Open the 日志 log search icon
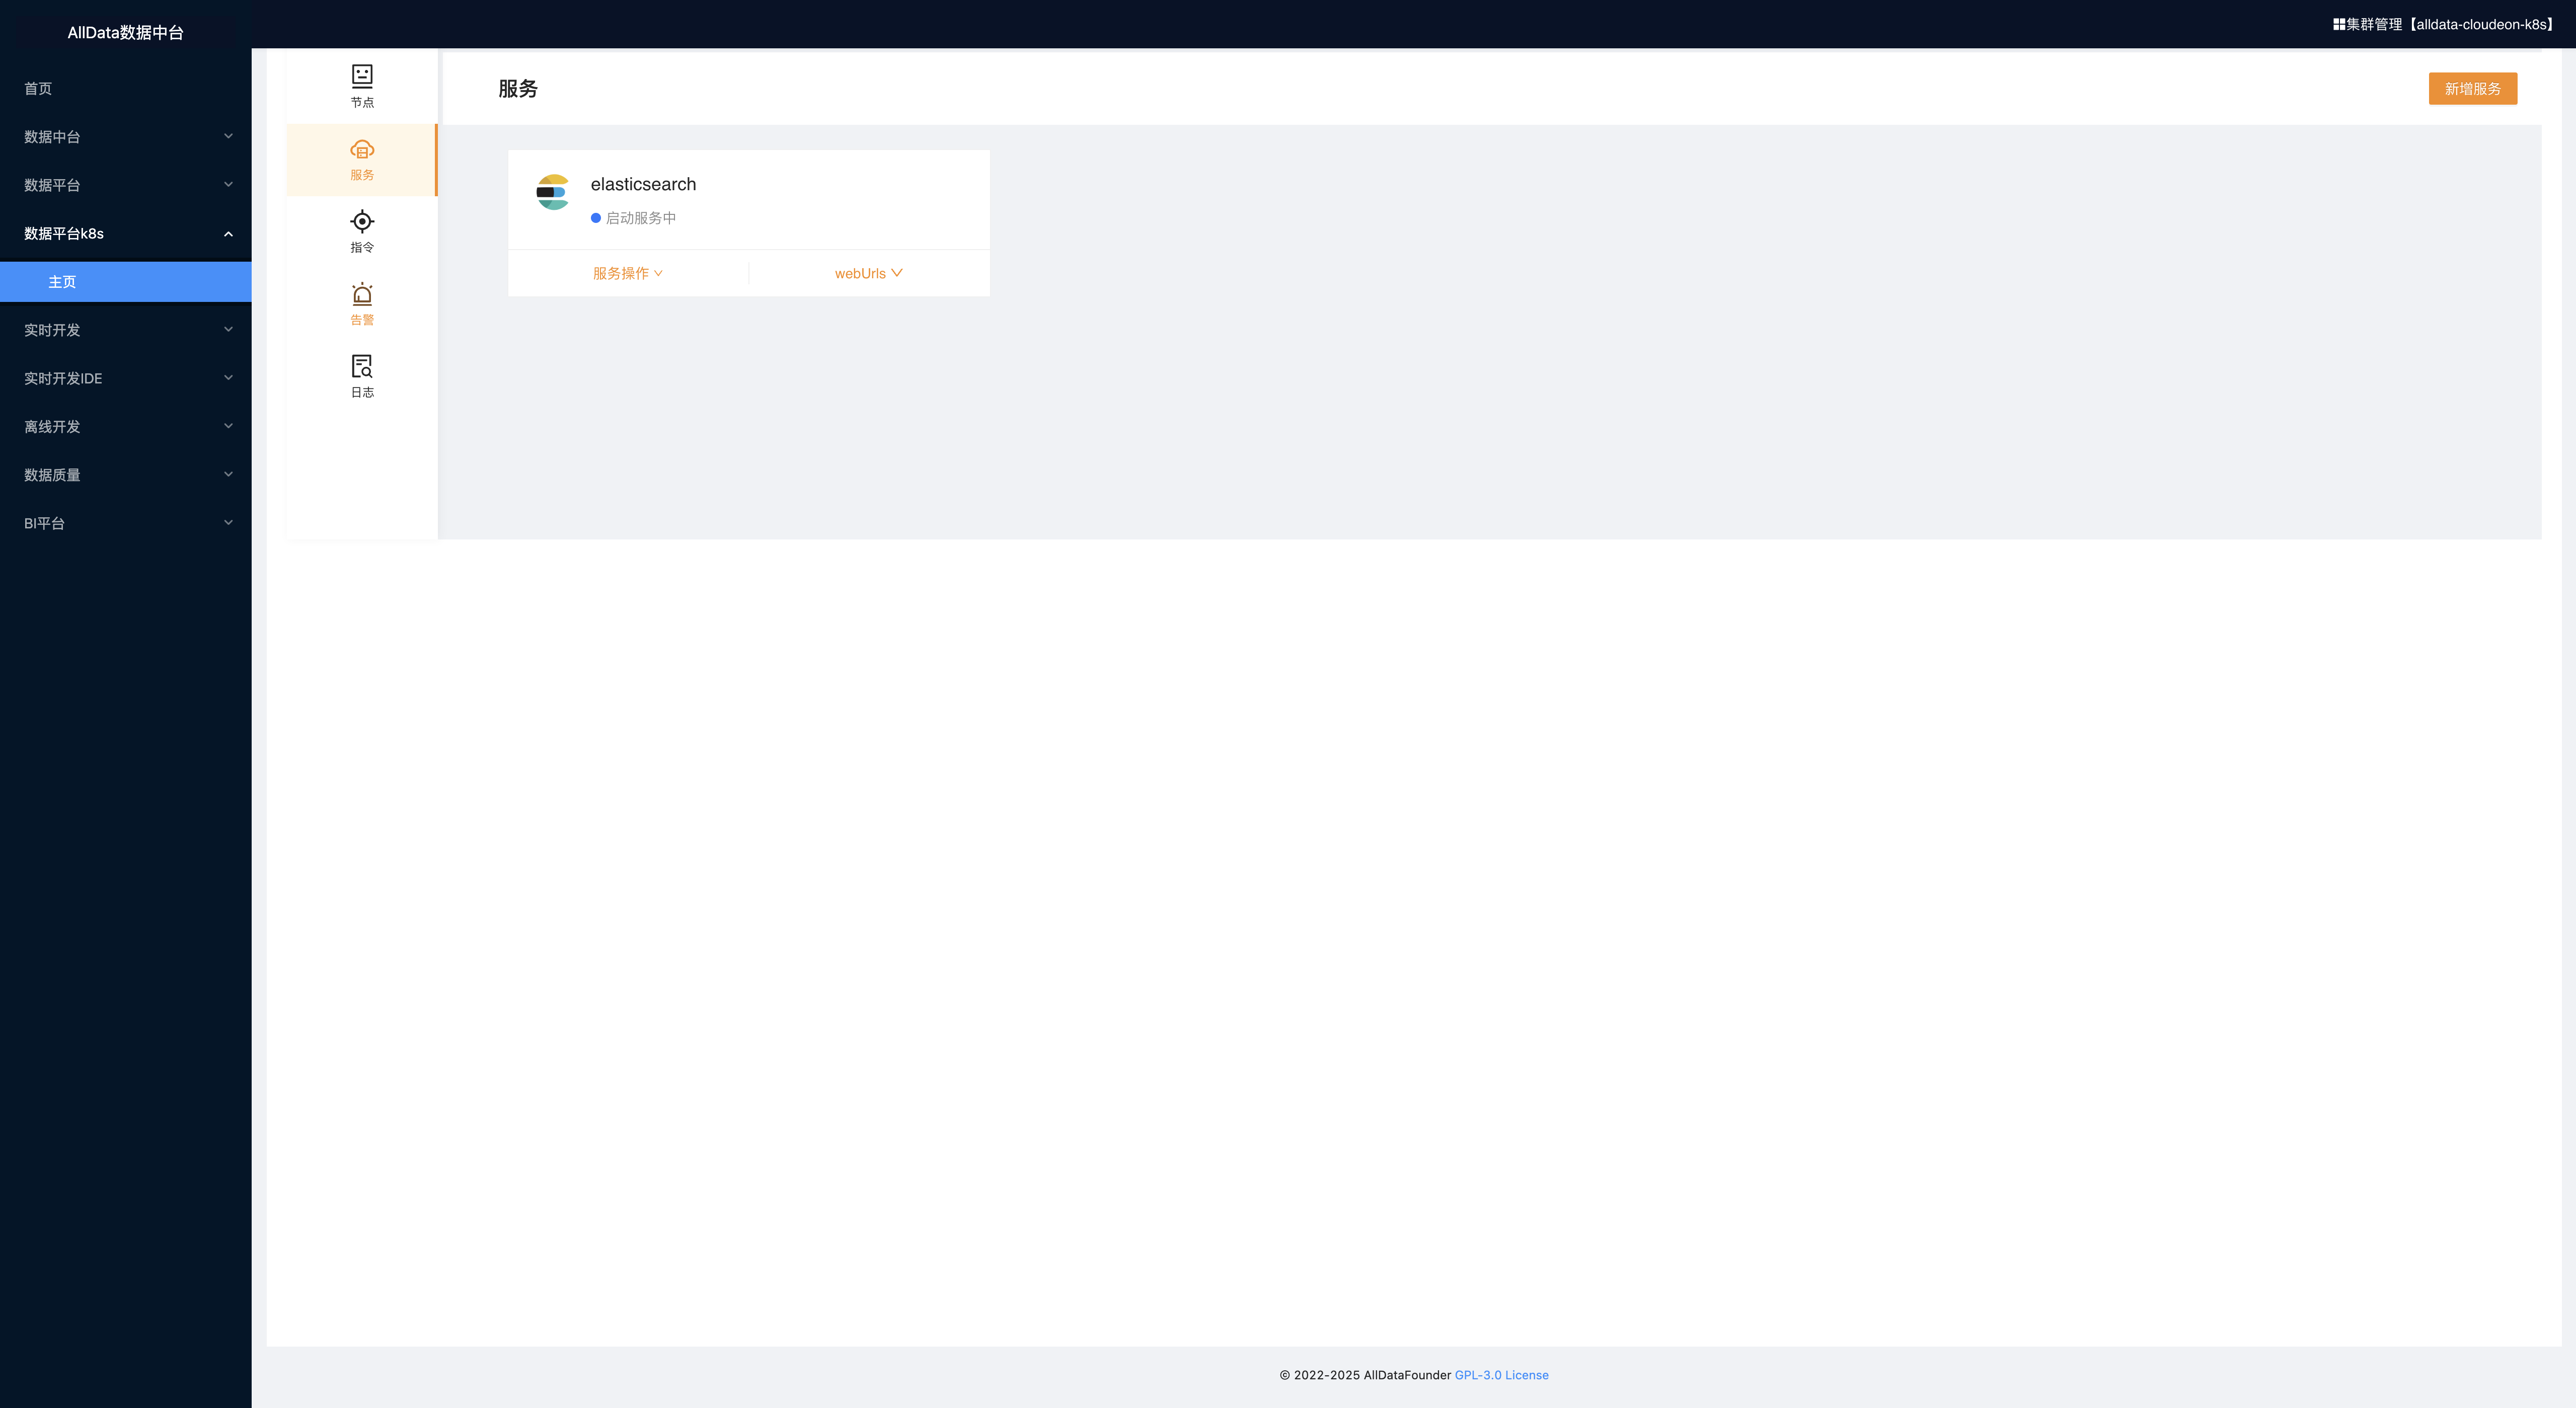Image resolution: width=2576 pixels, height=1408 pixels. click(x=362, y=366)
